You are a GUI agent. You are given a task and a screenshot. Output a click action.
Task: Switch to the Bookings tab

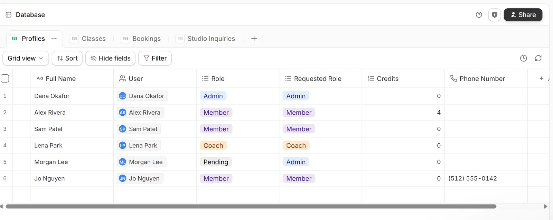[x=141, y=39]
